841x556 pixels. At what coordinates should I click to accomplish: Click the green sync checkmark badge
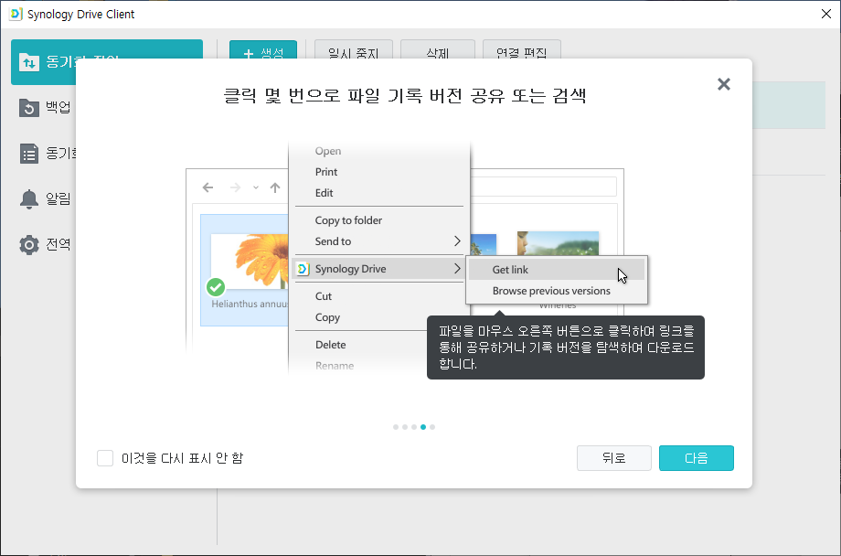point(216,287)
